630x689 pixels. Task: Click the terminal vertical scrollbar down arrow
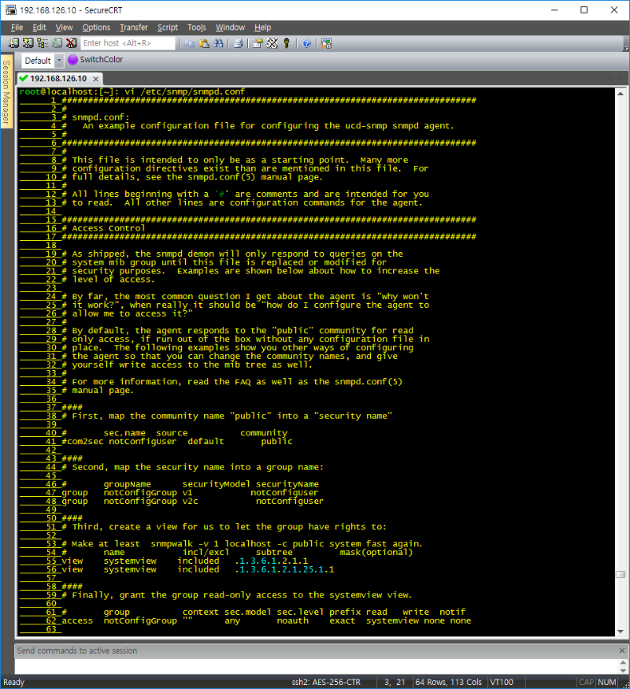click(x=621, y=631)
